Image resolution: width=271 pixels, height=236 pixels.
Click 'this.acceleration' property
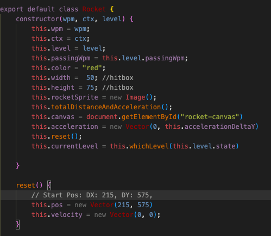pyautogui.click(x=65, y=127)
